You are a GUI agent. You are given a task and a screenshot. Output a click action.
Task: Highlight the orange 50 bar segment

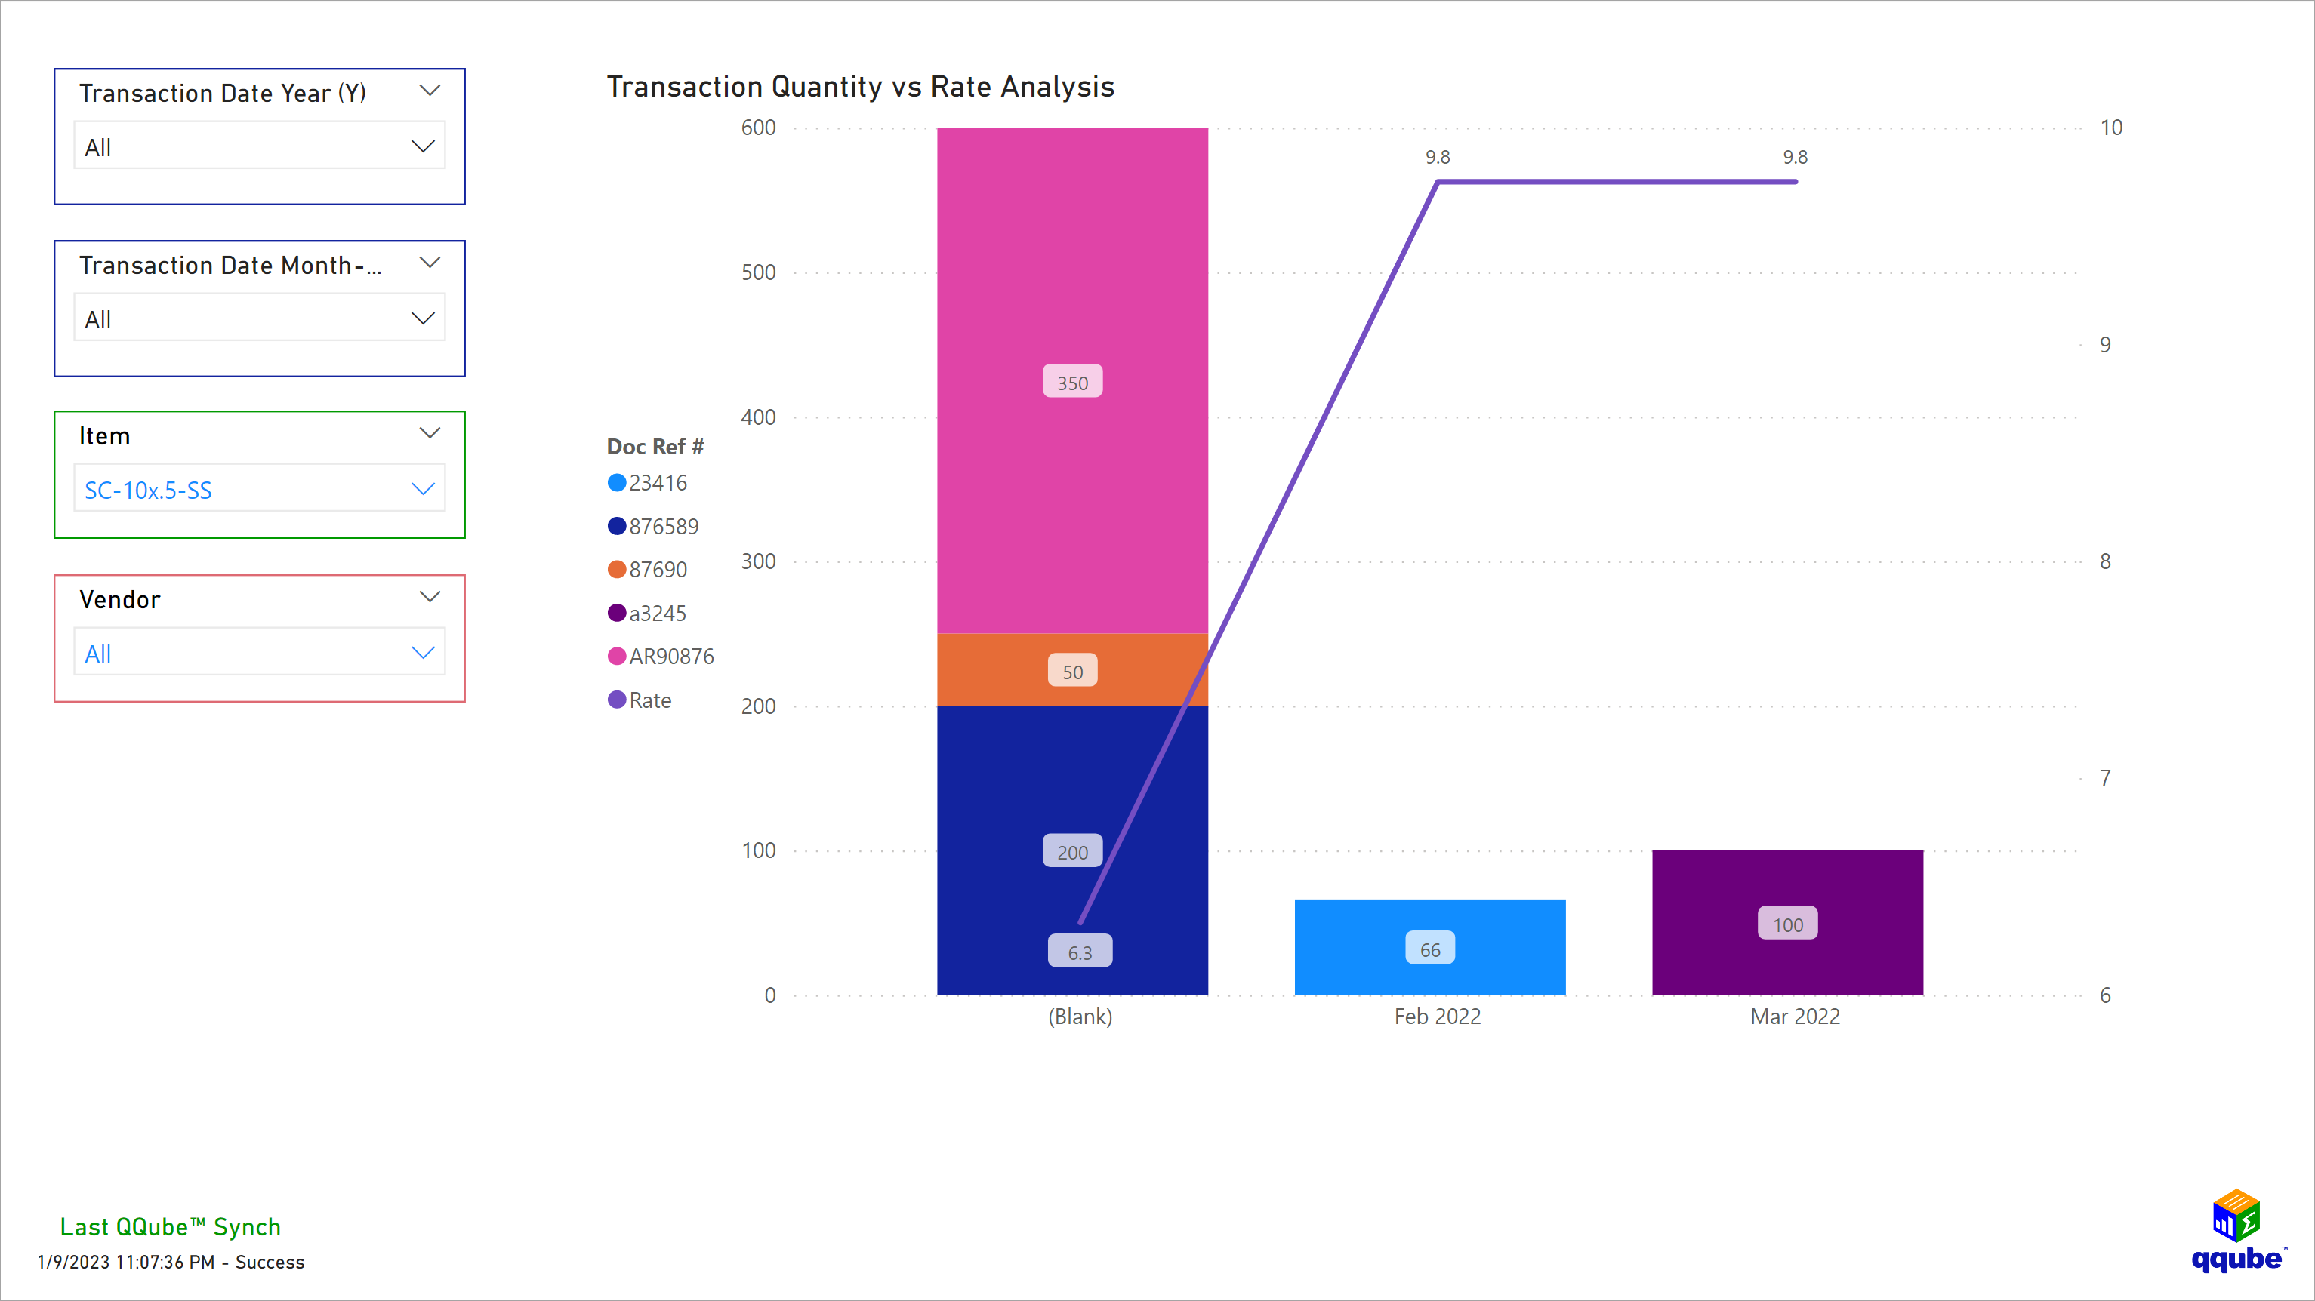tap(1072, 669)
